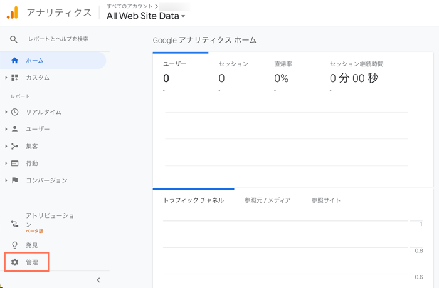This screenshot has height=288, width=439.
Task: Click the Google Analytics logo icon
Action: 13,13
